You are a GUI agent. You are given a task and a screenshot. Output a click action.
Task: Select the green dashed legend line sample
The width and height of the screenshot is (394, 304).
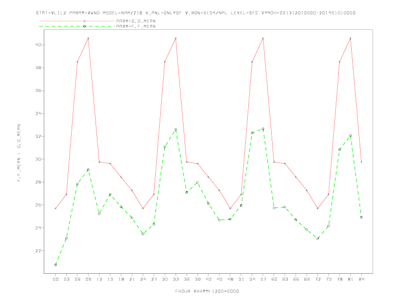77,26
